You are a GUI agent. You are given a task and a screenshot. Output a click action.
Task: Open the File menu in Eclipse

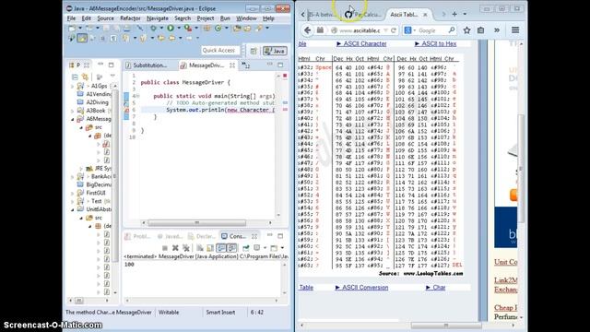pos(71,18)
